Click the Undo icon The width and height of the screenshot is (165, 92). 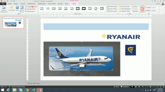(7, 1)
